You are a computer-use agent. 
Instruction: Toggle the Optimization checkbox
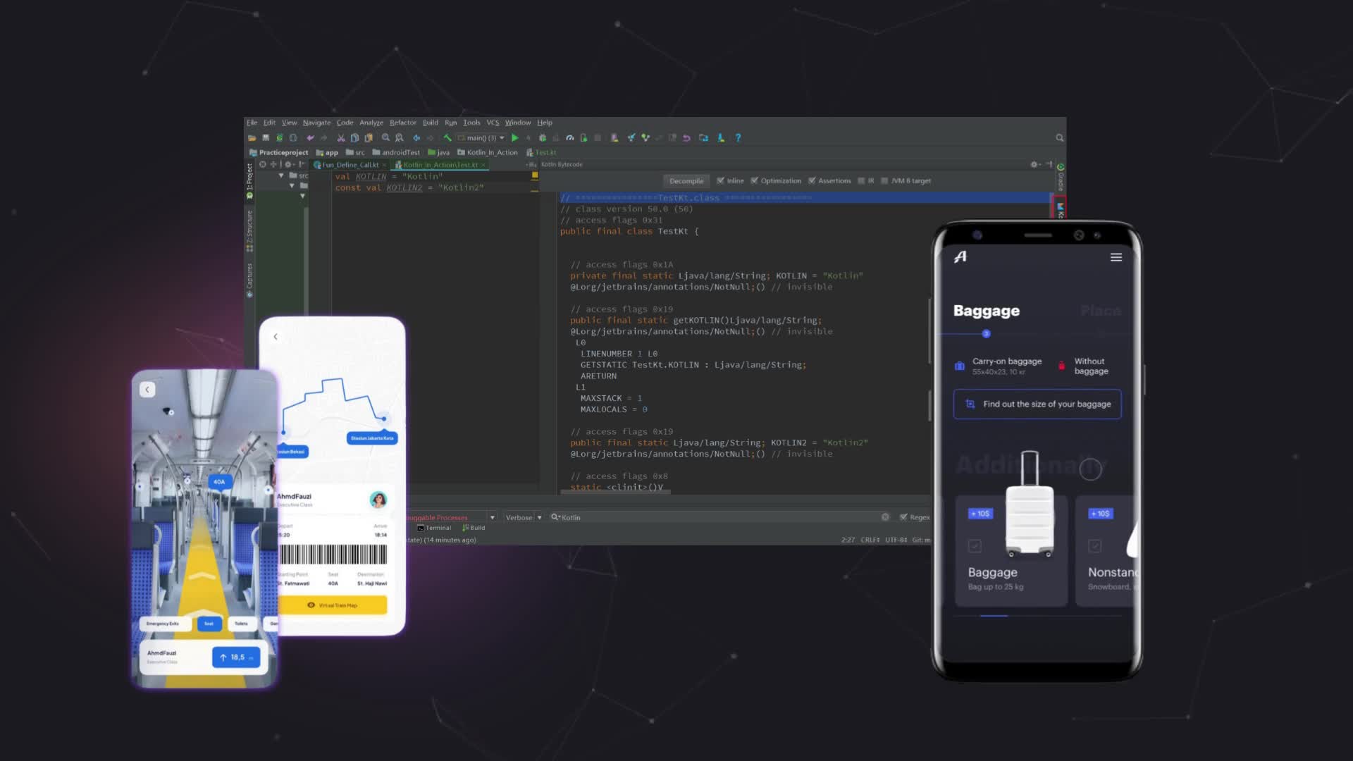coord(754,181)
